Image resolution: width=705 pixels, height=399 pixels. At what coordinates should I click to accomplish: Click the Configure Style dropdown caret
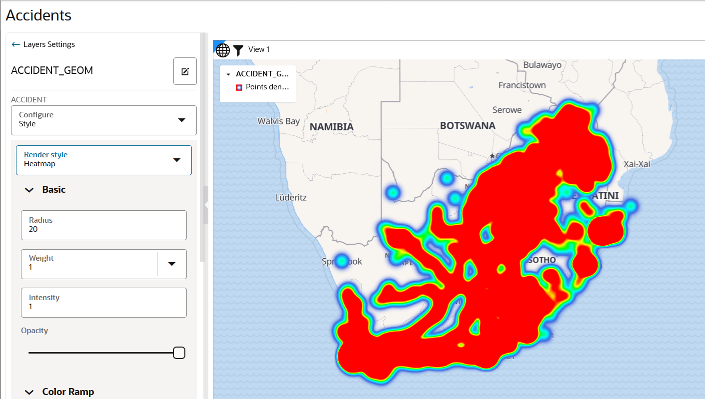point(182,120)
